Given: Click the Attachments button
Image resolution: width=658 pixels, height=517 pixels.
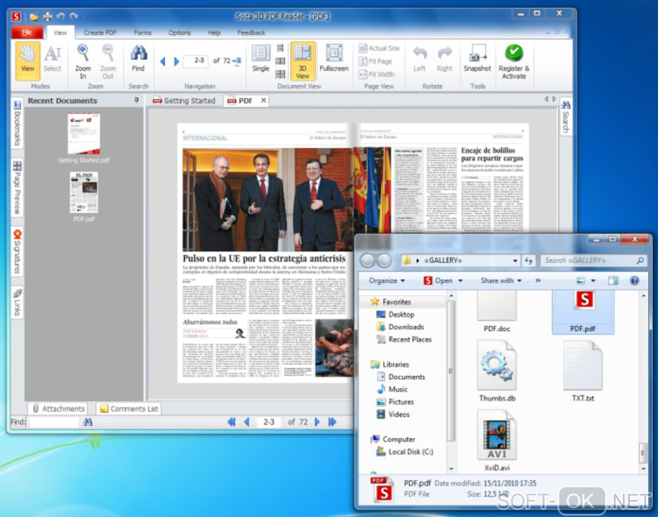Looking at the screenshot, I should [59, 409].
